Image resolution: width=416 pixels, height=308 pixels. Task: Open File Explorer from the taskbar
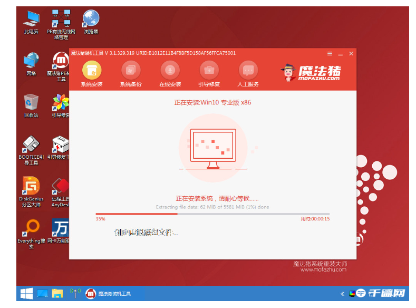[57, 293]
